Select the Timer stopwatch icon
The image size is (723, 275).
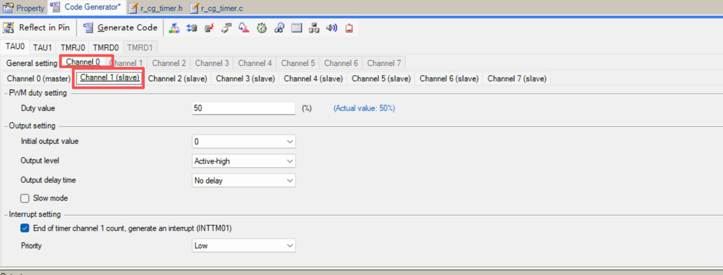262,28
